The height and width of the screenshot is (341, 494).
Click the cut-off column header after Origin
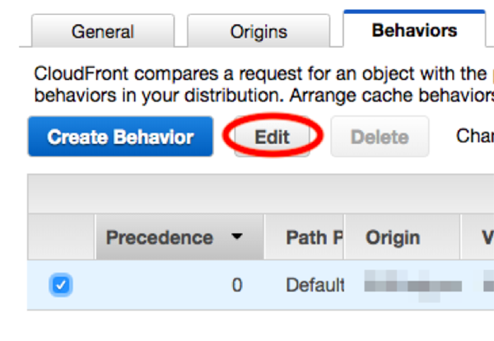tap(487, 237)
